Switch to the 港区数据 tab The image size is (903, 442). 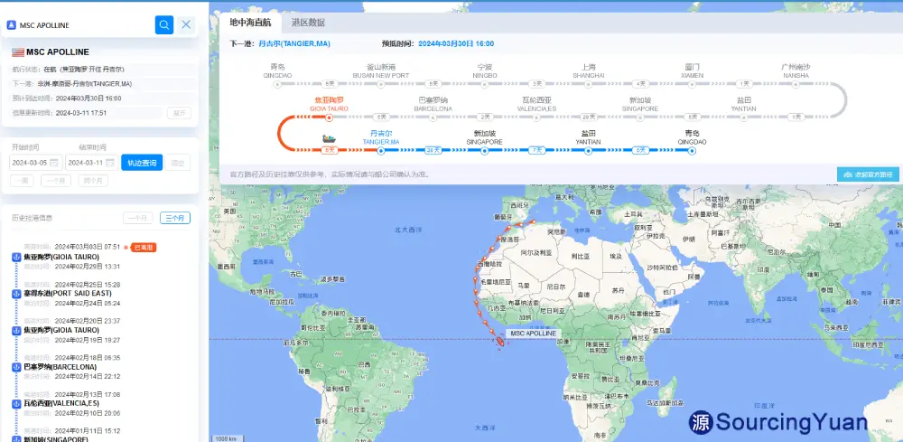click(308, 23)
